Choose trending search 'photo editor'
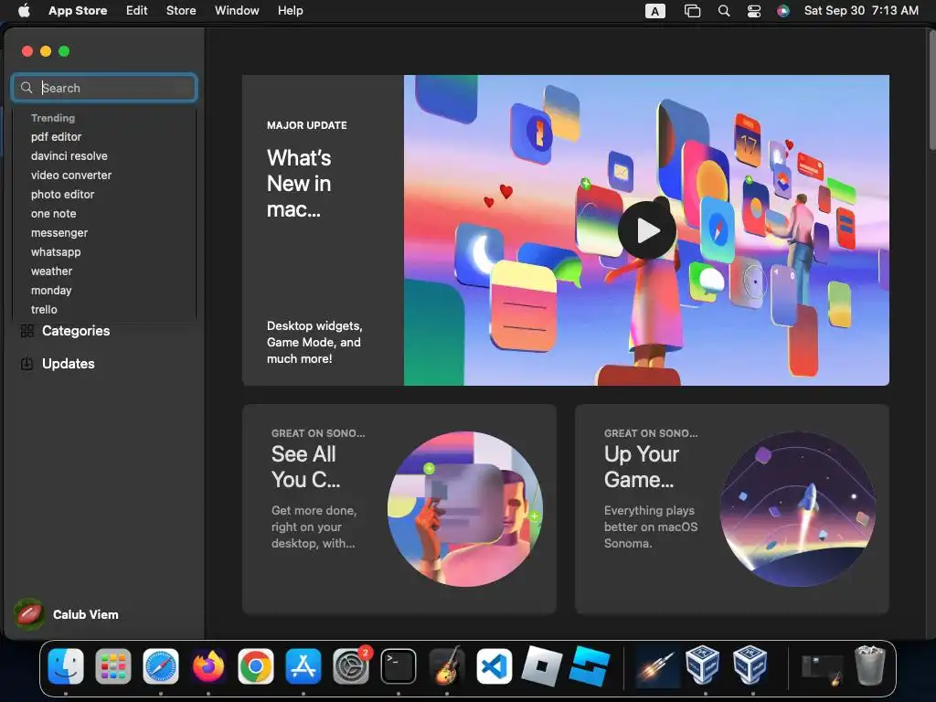This screenshot has width=936, height=702. (x=63, y=194)
